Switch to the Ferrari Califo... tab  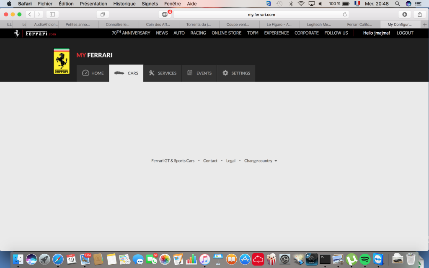click(359, 25)
